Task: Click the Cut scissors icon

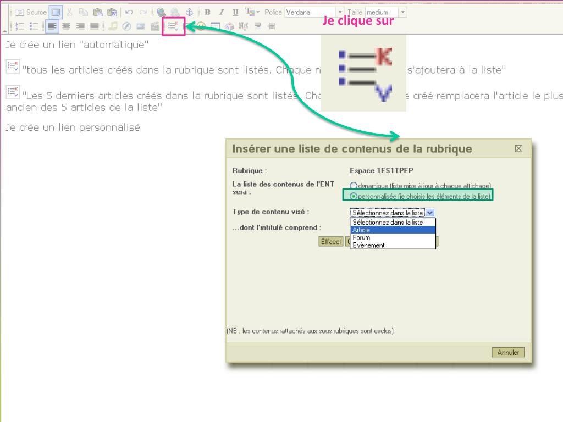Action: coord(70,12)
